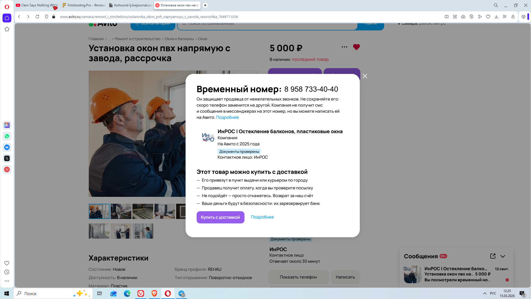The height and width of the screenshot is (299, 531).
Task: Open ИнРОС conversation in messages panel
Action: (456, 274)
